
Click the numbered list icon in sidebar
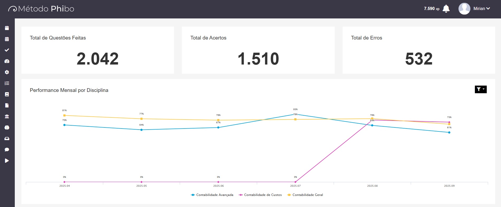click(7, 83)
